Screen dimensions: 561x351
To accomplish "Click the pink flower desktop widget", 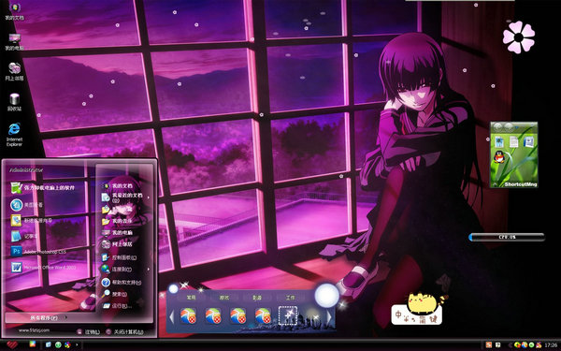I will click(518, 37).
